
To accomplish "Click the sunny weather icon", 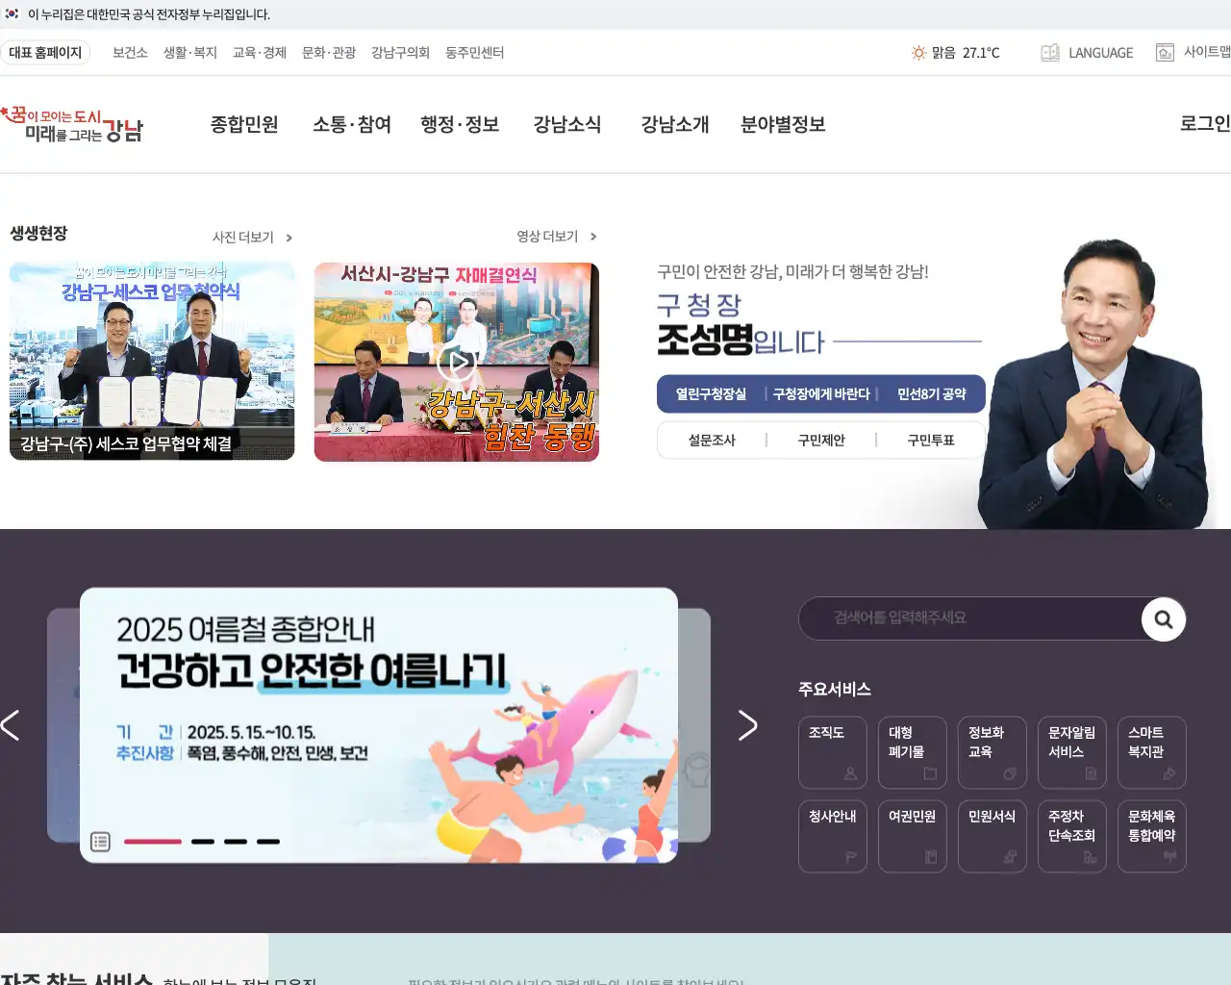I will 918,53.
